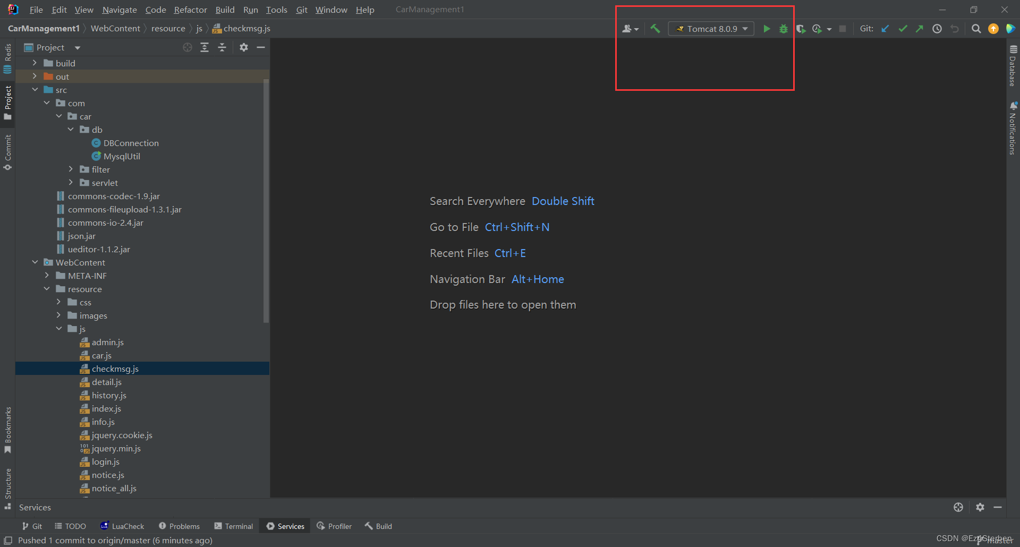Expand the filter package
Image resolution: width=1020 pixels, height=547 pixels.
point(71,169)
